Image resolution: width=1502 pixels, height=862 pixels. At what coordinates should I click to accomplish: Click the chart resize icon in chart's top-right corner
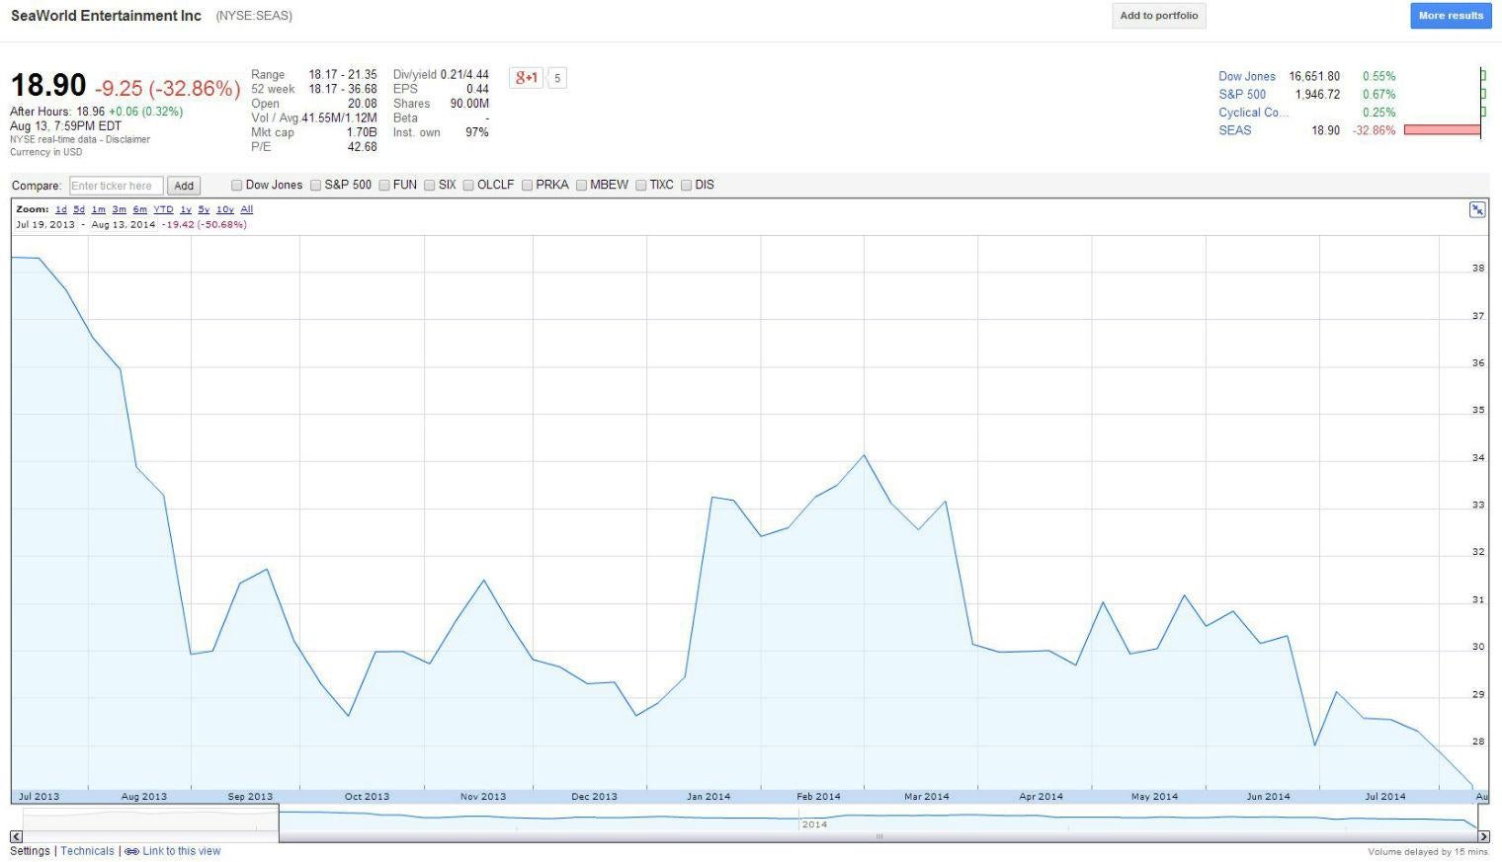click(1477, 209)
